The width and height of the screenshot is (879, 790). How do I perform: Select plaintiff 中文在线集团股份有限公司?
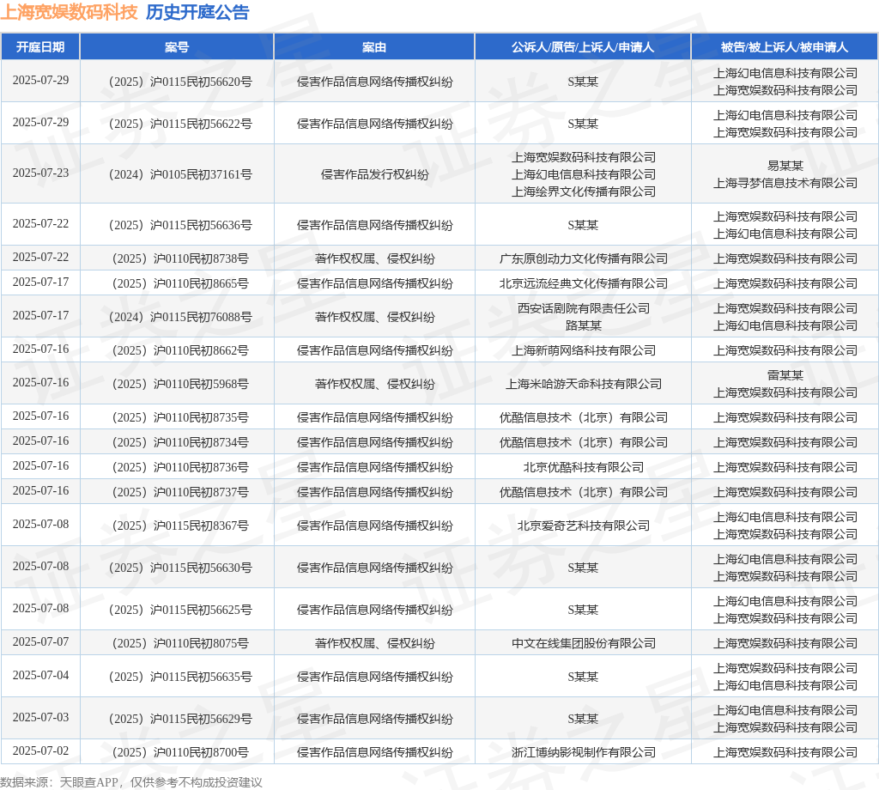point(583,644)
